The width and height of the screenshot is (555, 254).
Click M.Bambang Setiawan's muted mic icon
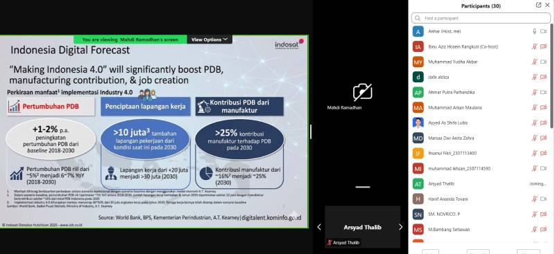click(x=534, y=229)
